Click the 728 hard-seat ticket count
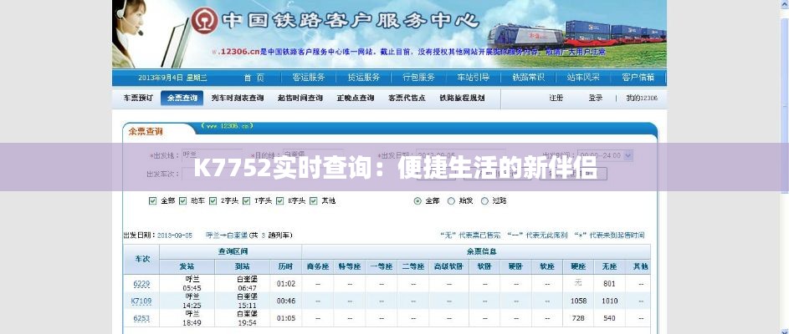 point(579,318)
